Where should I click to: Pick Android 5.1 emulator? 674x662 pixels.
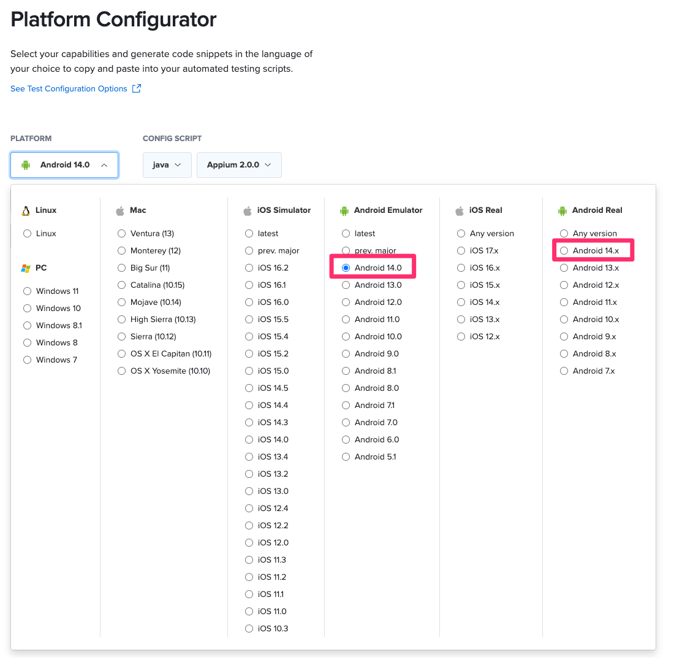click(x=346, y=456)
